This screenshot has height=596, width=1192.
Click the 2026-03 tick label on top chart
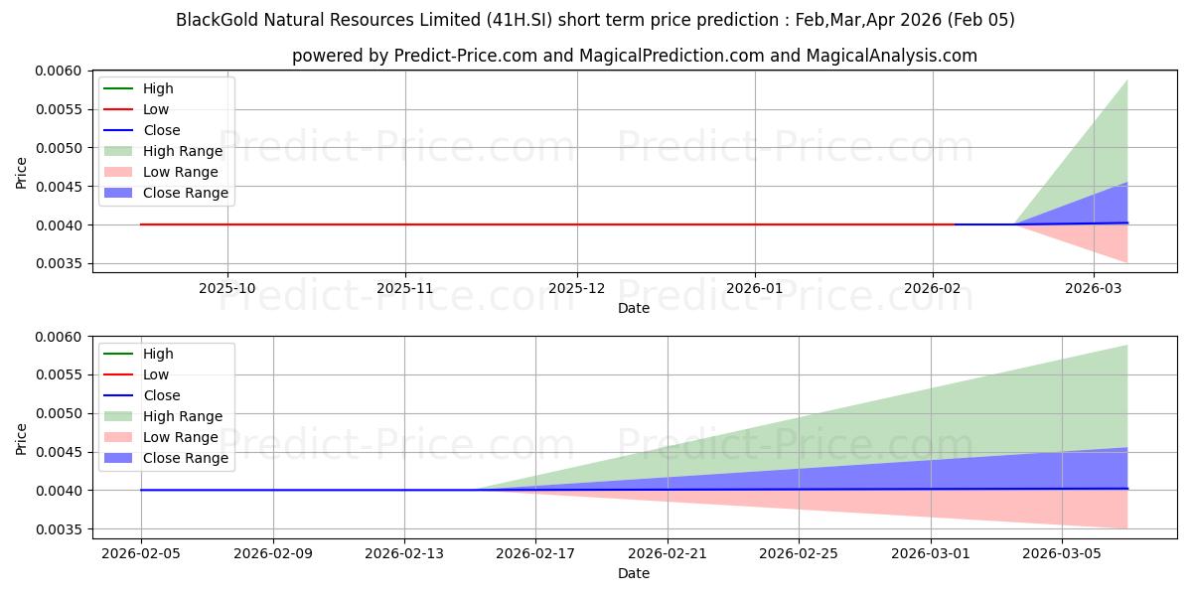[1094, 287]
